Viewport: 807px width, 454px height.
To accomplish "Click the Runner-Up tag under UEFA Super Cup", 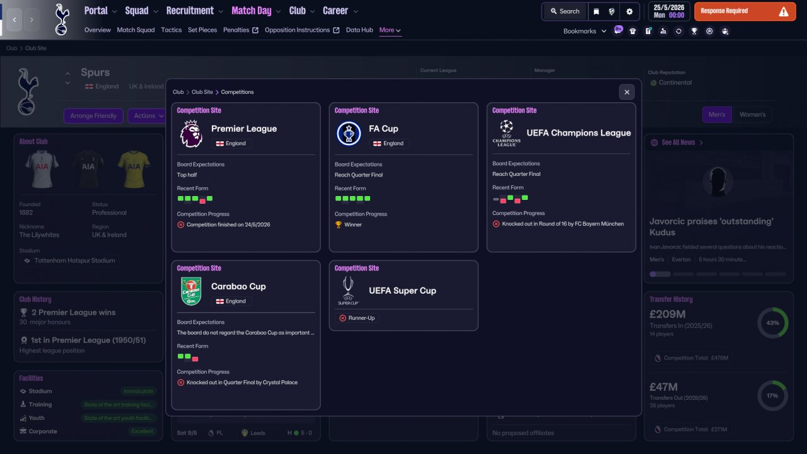I will [357, 318].
